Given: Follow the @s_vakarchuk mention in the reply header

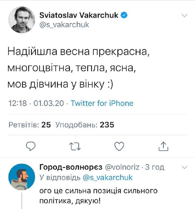Looking at the screenshot, I should 108,178.
